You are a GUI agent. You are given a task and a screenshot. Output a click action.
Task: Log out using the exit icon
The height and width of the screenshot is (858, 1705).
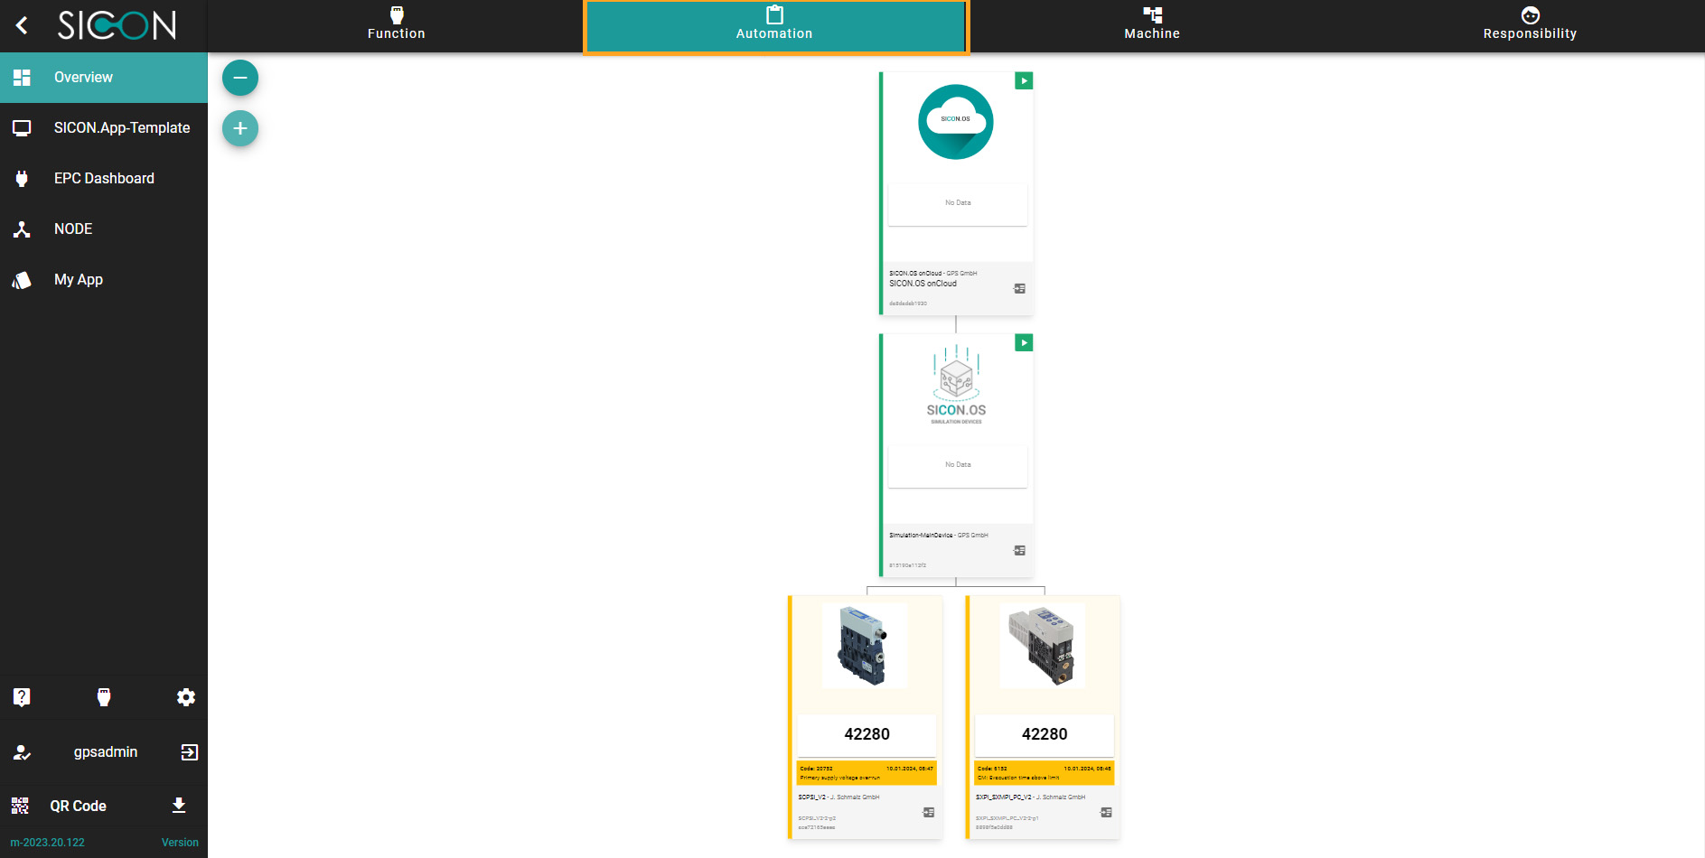[x=189, y=752]
